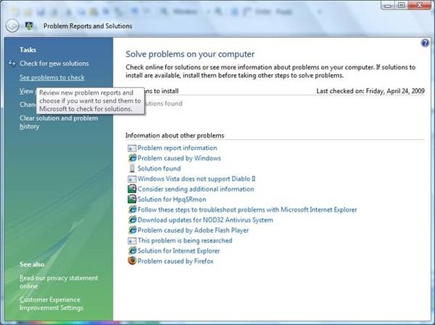Open Problem caused by Windows link

(180, 158)
